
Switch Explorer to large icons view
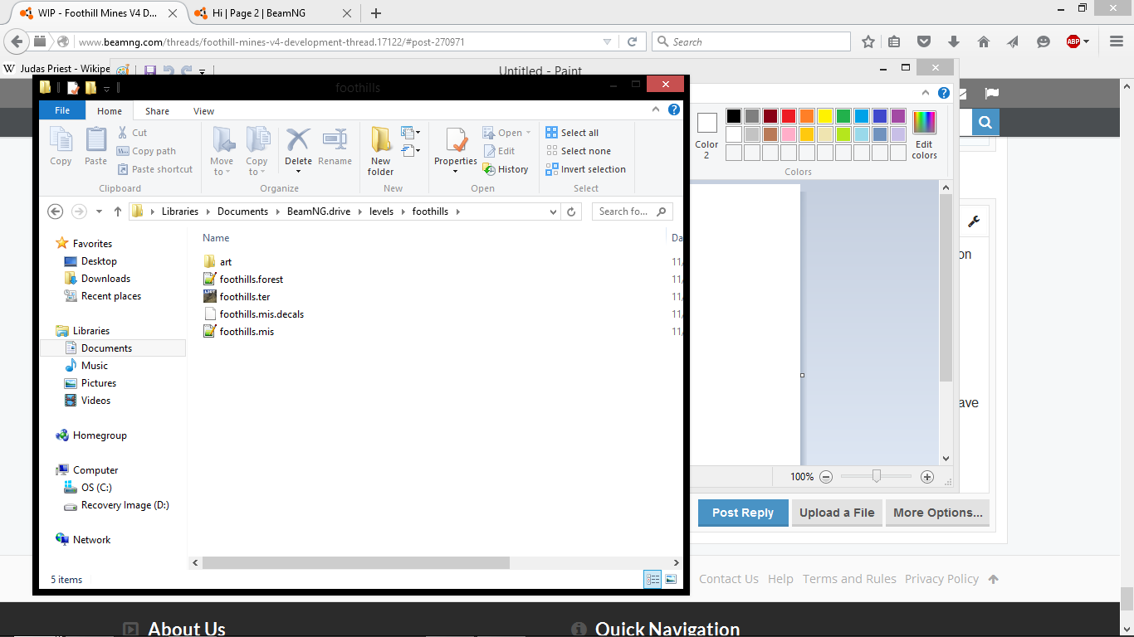[671, 579]
